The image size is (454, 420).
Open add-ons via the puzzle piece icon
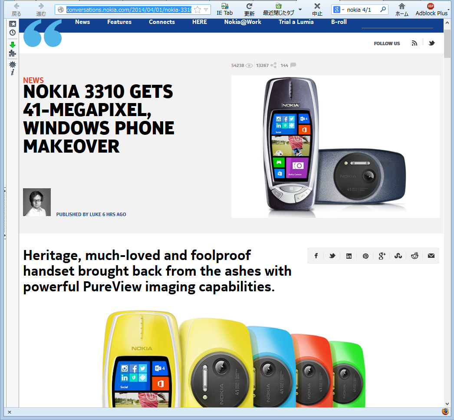pos(13,53)
